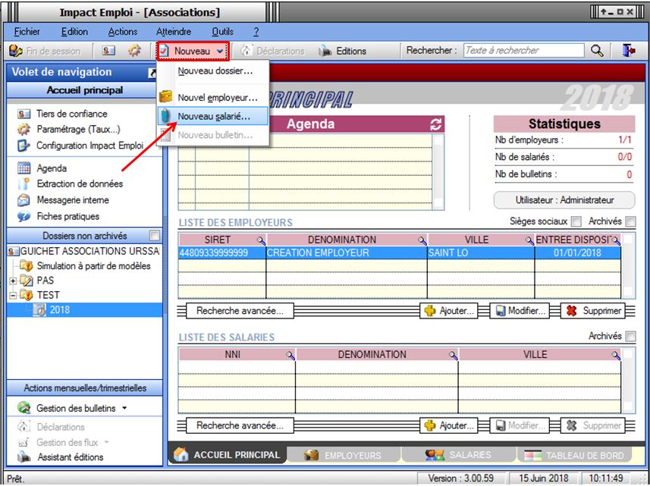The height and width of the screenshot is (486, 650).
Task: Click the Tiers de confiance card icon in toolbar
Action: (108, 51)
